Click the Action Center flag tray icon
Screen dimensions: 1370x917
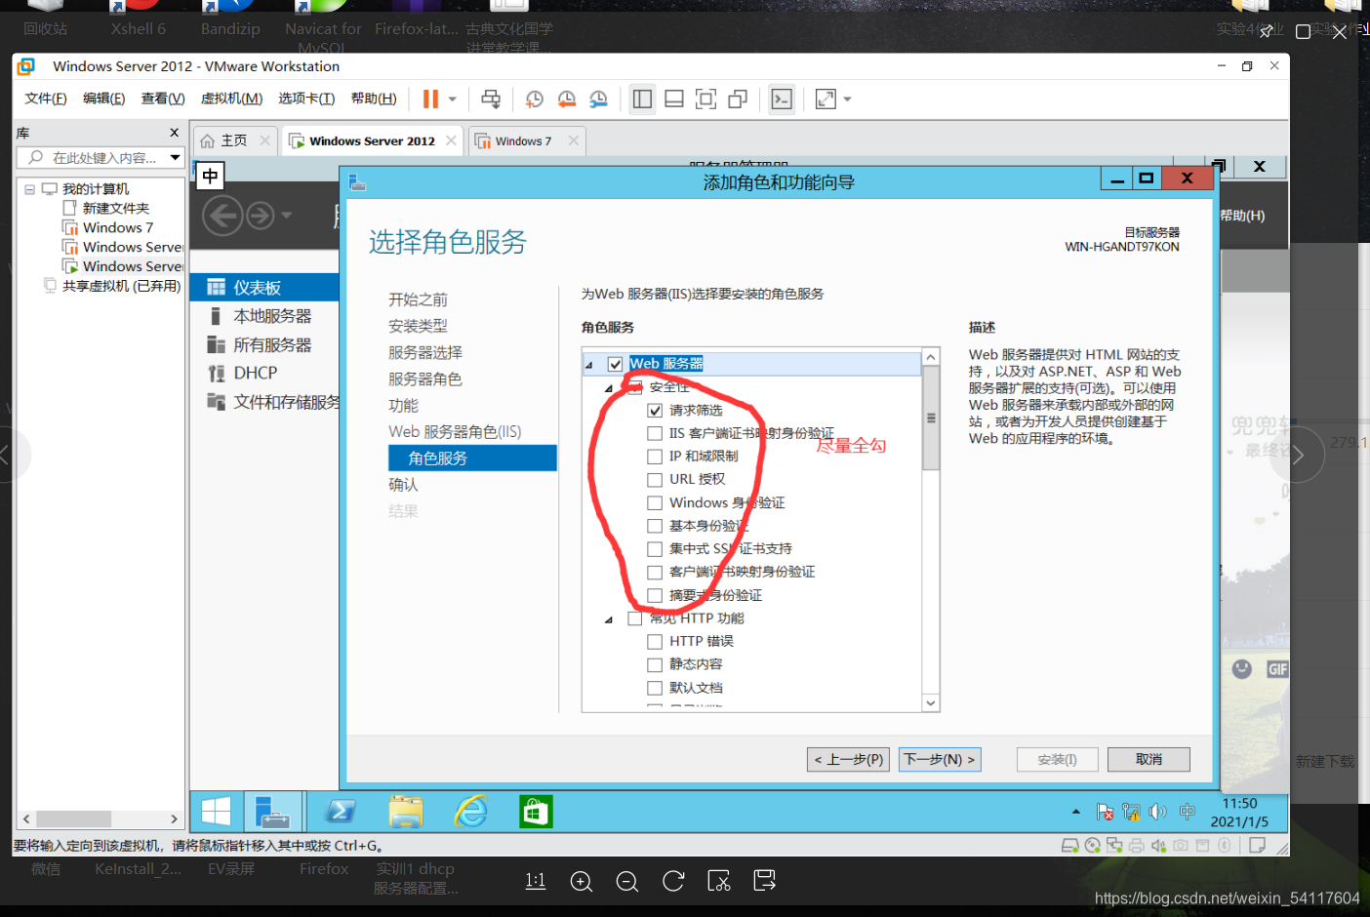[1105, 812]
